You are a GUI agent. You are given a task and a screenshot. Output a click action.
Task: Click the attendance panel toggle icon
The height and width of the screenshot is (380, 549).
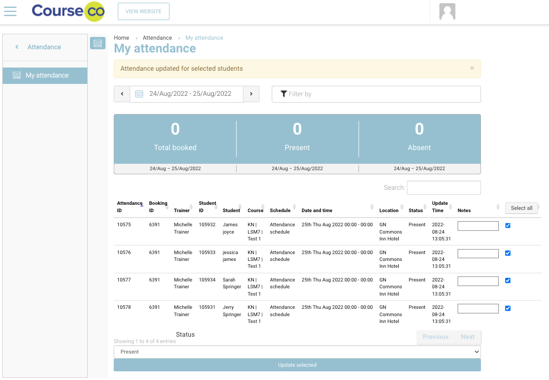click(97, 43)
